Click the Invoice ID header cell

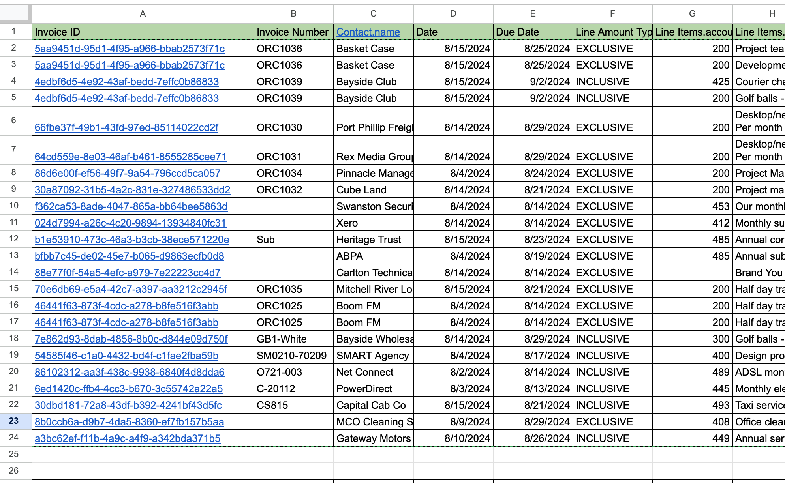pyautogui.click(x=143, y=32)
